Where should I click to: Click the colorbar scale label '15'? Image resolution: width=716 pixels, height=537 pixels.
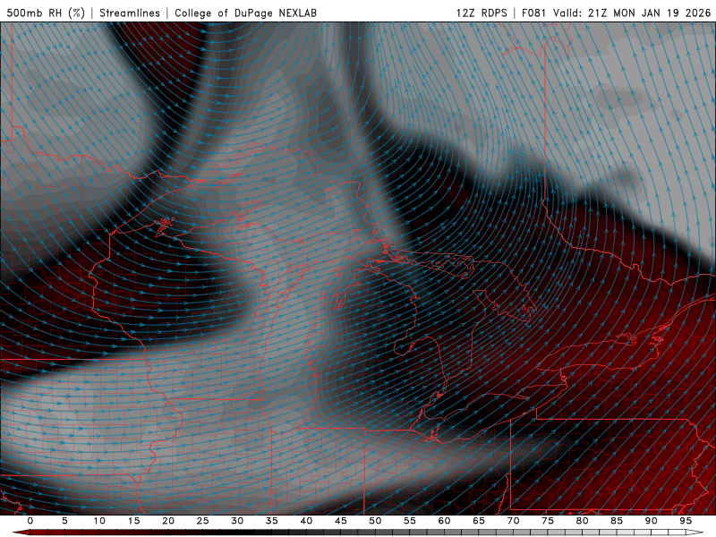click(133, 521)
